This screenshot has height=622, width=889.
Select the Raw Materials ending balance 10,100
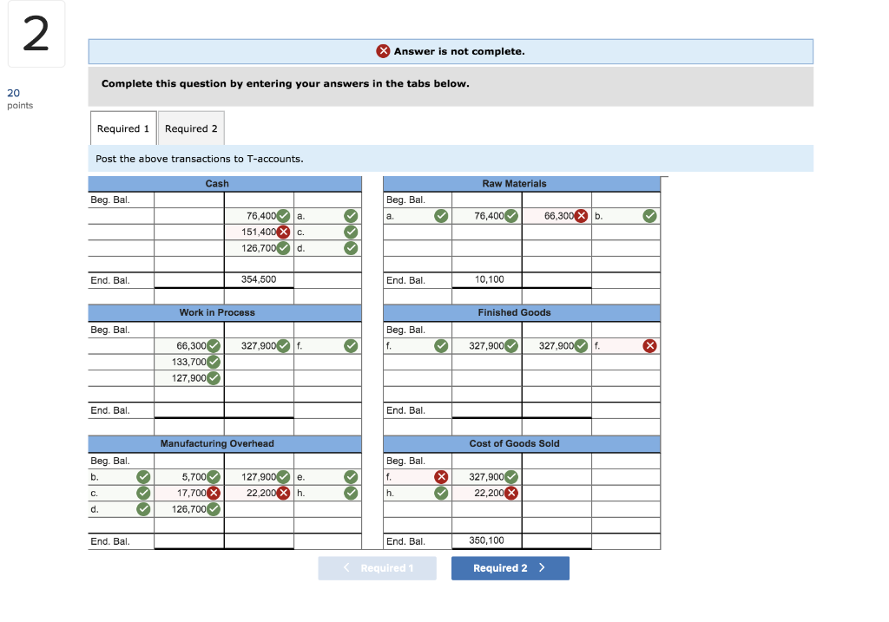486,280
